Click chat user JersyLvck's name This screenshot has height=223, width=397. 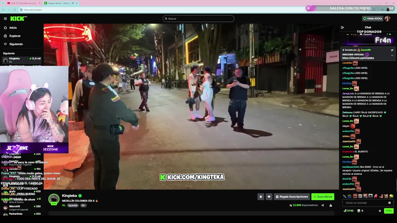coord(348,94)
